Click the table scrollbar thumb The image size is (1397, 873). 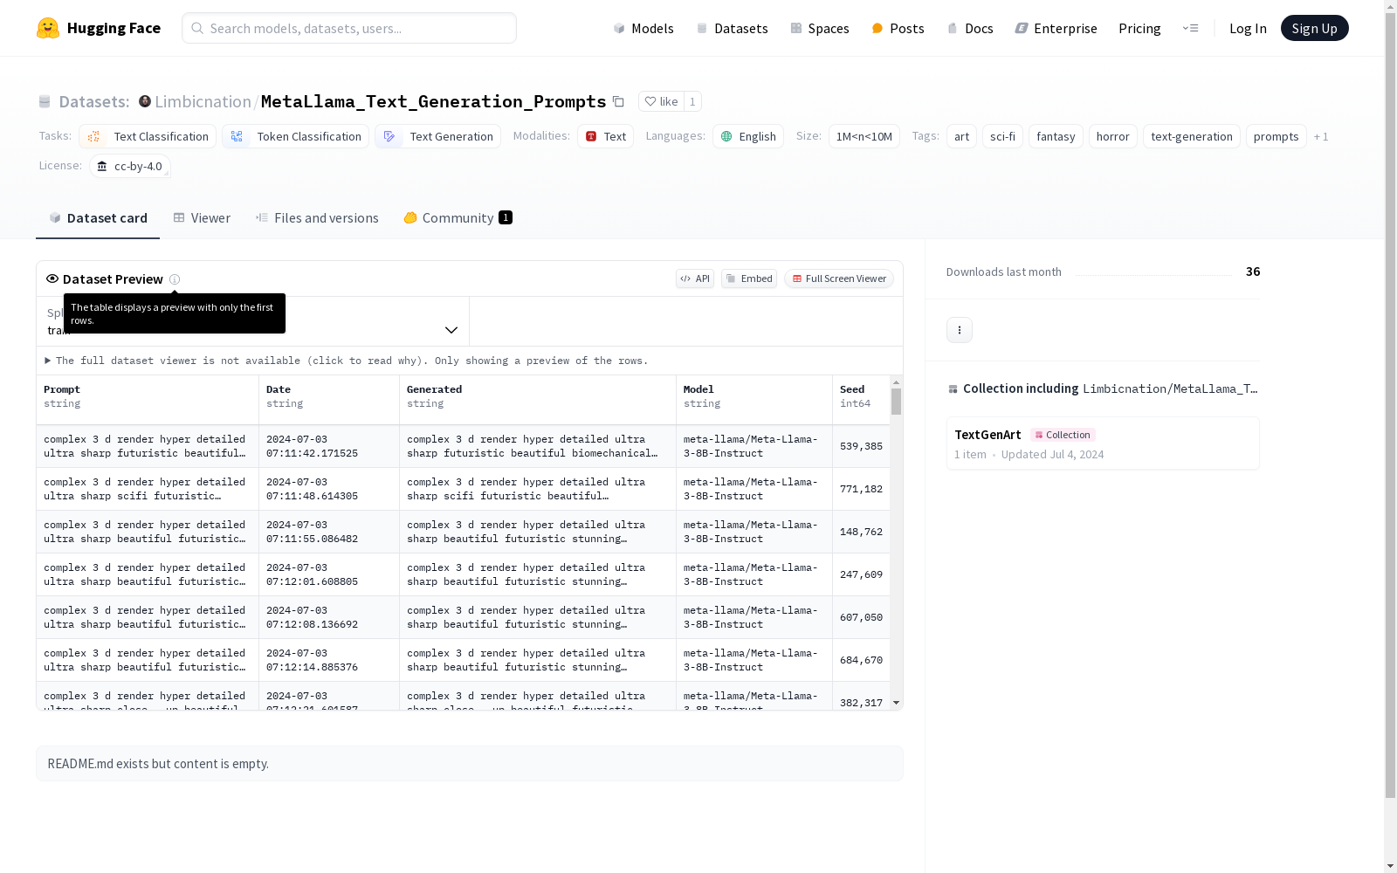click(896, 402)
